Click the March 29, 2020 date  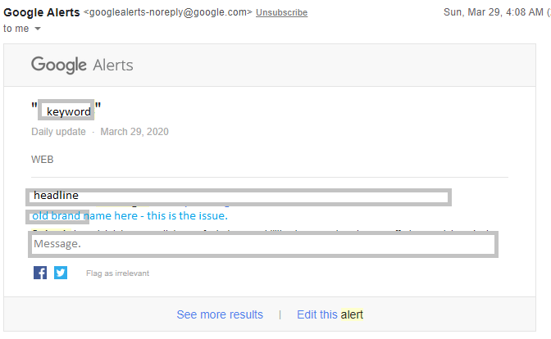[x=134, y=132]
